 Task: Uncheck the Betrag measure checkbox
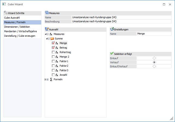53,48
